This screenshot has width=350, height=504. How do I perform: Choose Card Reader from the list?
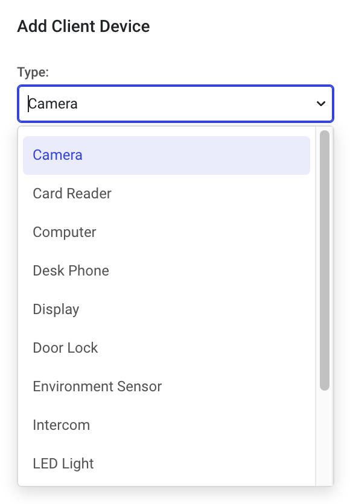point(167,194)
